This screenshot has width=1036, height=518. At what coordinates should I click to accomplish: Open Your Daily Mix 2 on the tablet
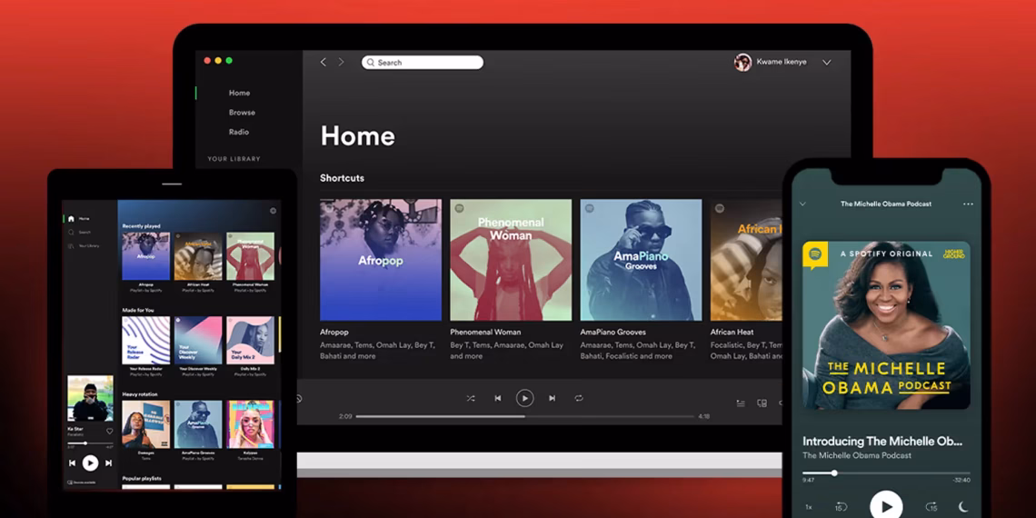[251, 340]
